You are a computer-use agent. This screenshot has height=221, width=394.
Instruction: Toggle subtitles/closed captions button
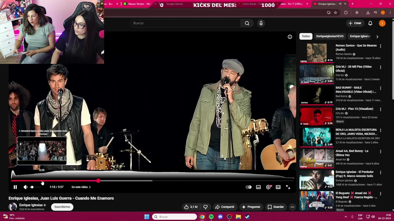click(x=259, y=187)
